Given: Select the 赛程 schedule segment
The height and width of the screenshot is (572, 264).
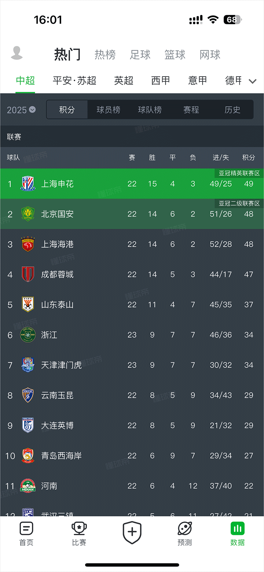Looking at the screenshot, I should (x=191, y=110).
